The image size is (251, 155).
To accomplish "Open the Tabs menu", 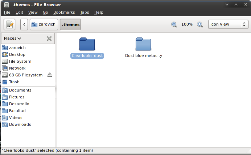I will (x=85, y=12).
